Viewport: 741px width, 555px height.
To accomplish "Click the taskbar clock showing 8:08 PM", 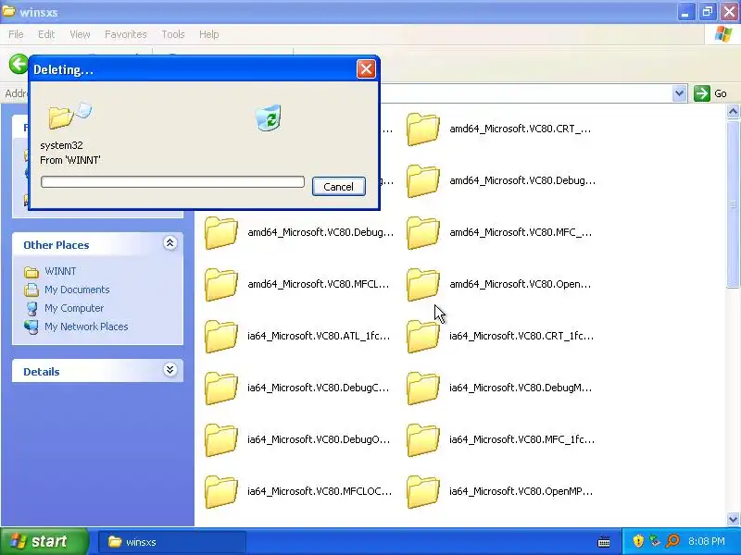I will (x=707, y=541).
